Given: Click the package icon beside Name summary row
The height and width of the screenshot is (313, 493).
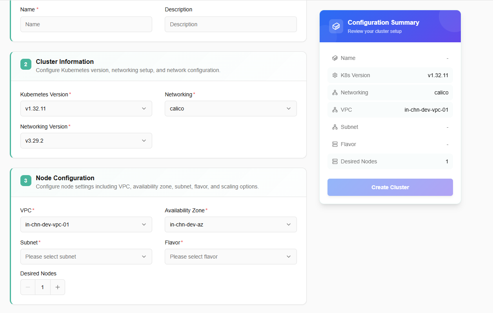Looking at the screenshot, I should (x=335, y=58).
